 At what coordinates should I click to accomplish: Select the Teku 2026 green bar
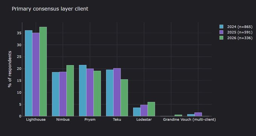click(x=124, y=98)
